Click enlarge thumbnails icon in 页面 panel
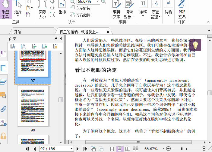The width and height of the screenshot is (212, 152). pos(13,46)
